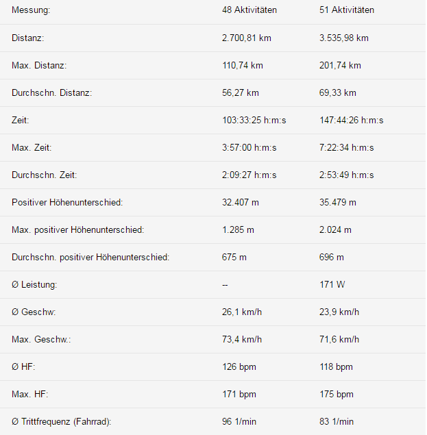This screenshot has height=435, width=427.
Task: Click the '48 Aktivitäten' column header
Action: (249, 11)
